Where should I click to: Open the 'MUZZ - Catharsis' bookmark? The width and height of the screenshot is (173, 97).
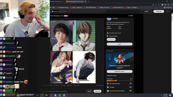point(76,8)
